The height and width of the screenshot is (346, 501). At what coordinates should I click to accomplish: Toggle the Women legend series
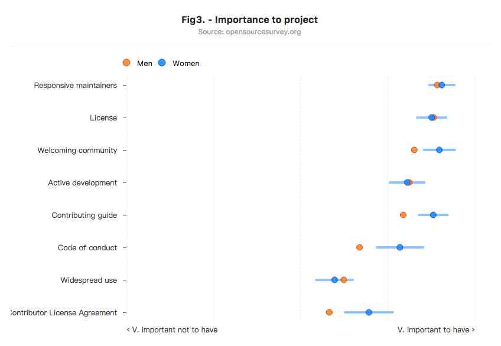coord(179,63)
